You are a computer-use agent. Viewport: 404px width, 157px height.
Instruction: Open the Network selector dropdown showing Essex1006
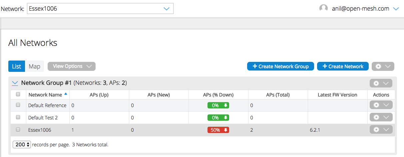tap(100, 9)
